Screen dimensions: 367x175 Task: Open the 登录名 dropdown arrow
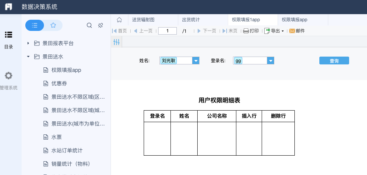click(271, 61)
